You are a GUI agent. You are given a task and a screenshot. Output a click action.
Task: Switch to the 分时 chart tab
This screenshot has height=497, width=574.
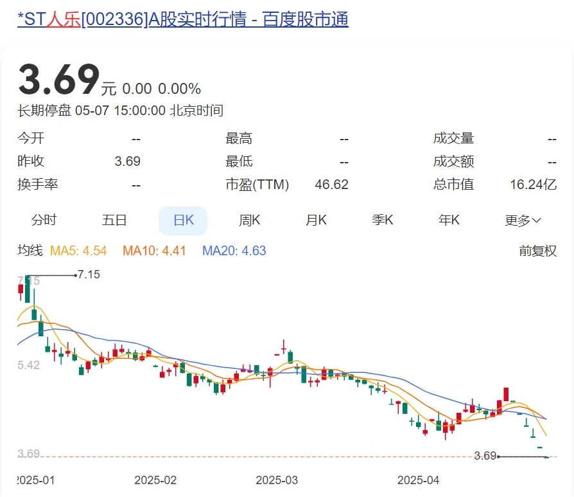pos(44,221)
